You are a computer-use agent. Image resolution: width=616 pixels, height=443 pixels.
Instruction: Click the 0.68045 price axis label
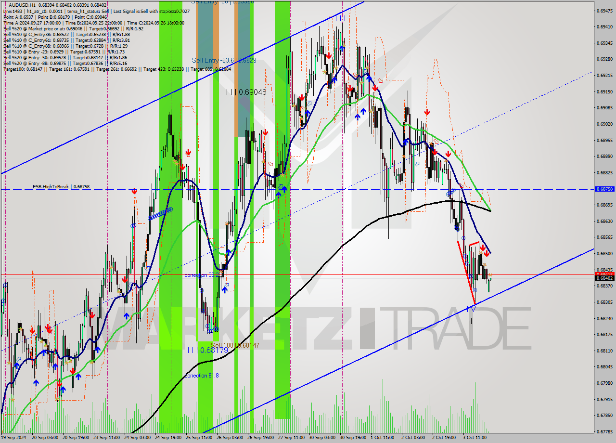pyautogui.click(x=605, y=367)
